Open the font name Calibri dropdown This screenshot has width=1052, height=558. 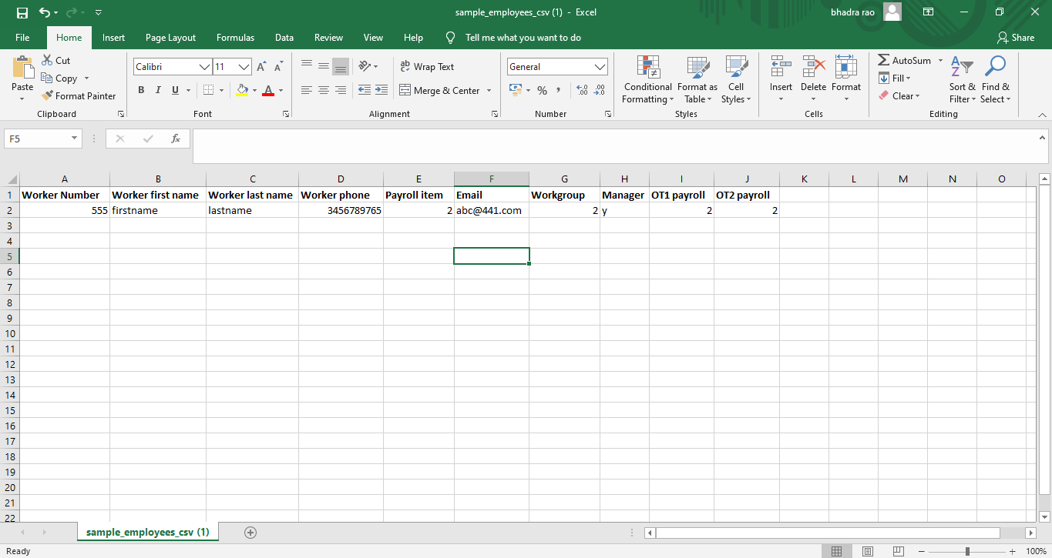[x=205, y=67]
